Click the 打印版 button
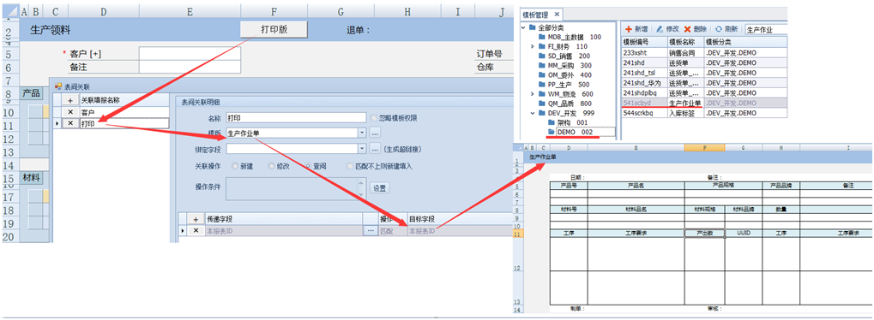This screenshot has height=320, width=874. tap(274, 29)
